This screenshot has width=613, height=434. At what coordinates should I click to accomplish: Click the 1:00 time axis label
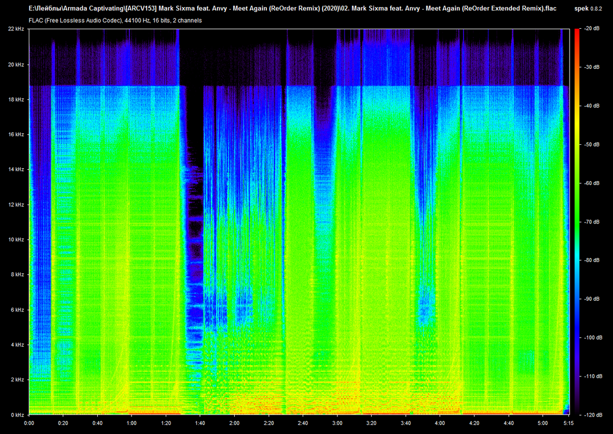point(132,423)
